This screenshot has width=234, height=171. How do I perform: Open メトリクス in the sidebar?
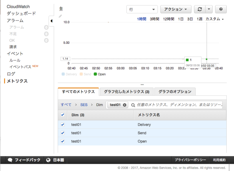[x=17, y=81]
